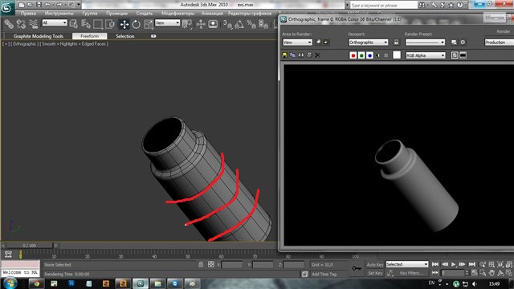Switch to the Freeform tab
Viewport: 514px width, 289px height.
coord(89,36)
